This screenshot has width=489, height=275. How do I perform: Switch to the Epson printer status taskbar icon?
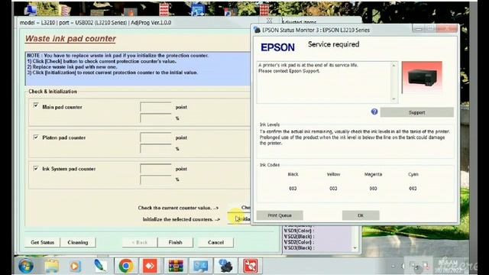coord(225,266)
